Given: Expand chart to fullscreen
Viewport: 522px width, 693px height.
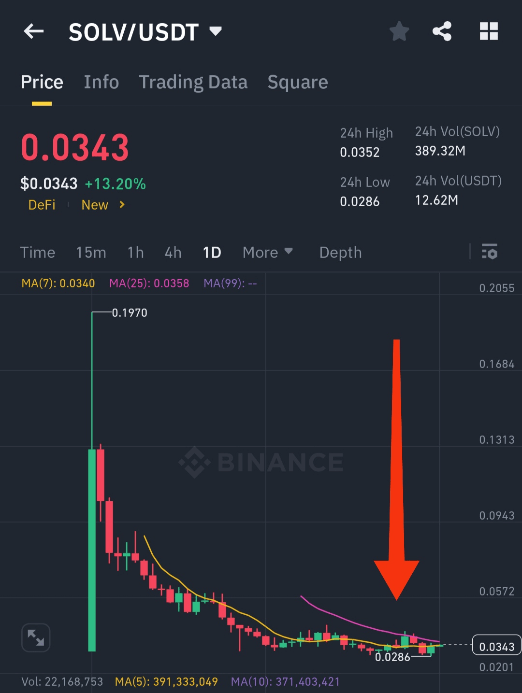Looking at the screenshot, I should pyautogui.click(x=36, y=637).
